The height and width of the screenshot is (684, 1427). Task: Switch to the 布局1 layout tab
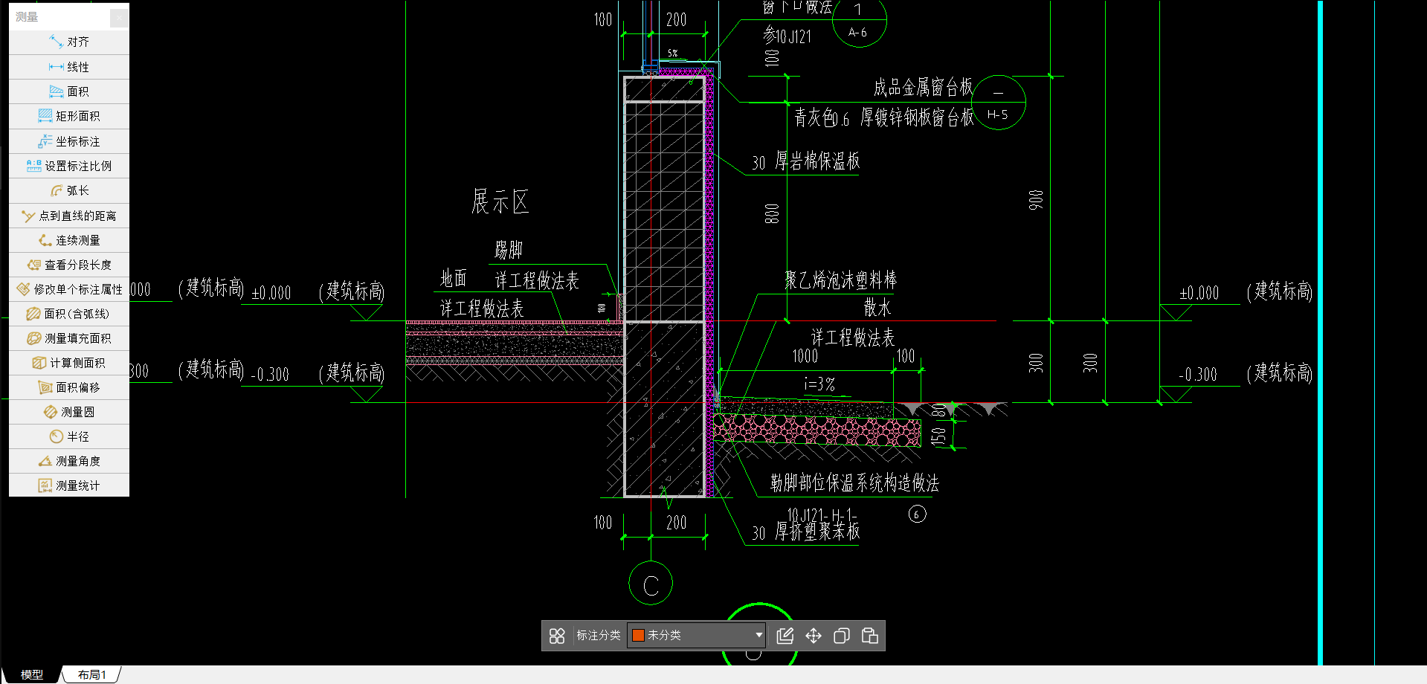click(x=92, y=674)
